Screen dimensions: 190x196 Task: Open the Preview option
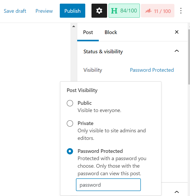point(44,11)
